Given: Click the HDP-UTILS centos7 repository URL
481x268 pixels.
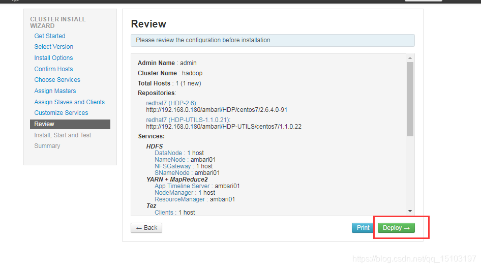Looking at the screenshot, I should point(224,127).
